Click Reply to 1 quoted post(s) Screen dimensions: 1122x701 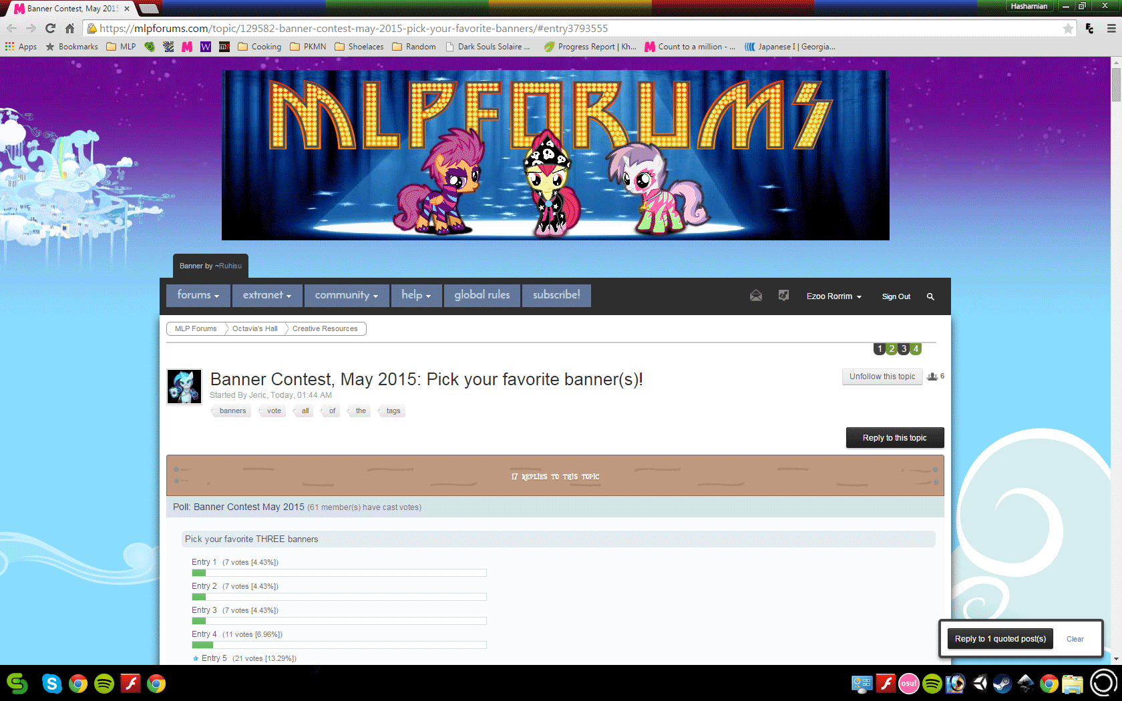(x=1000, y=639)
